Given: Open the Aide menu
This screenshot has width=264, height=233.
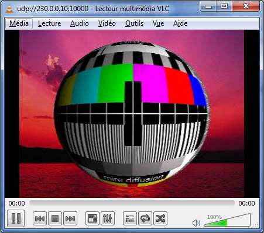Looking at the screenshot, I should [x=180, y=23].
